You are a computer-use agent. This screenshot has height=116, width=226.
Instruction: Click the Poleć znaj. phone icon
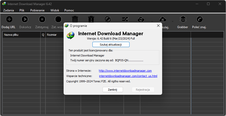(200, 19)
